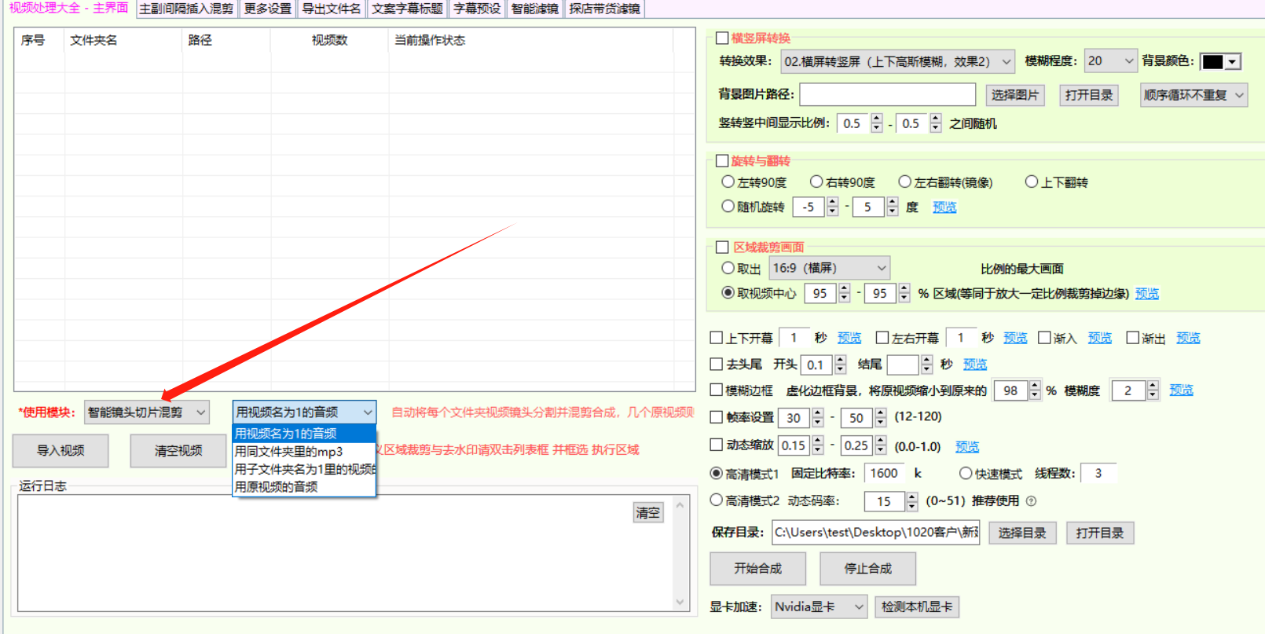
Task: Select the 取出 aspect ratio radio button
Action: pyautogui.click(x=728, y=268)
